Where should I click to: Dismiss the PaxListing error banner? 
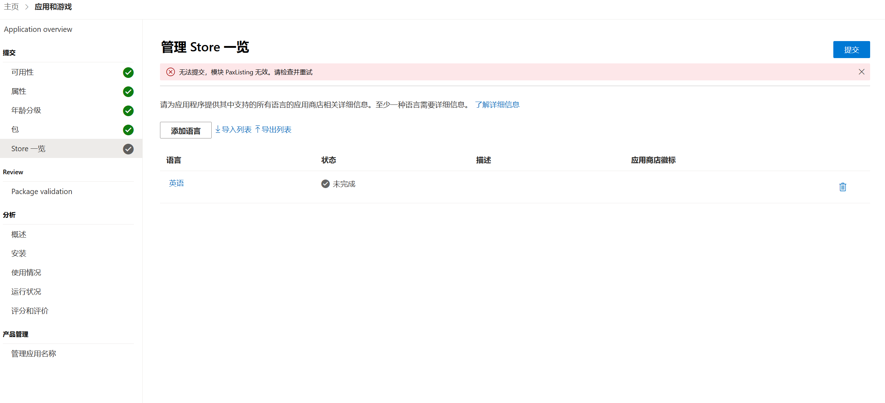(x=861, y=72)
